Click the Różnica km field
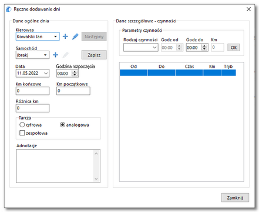Screen dimensions: 259x212 [32, 108]
